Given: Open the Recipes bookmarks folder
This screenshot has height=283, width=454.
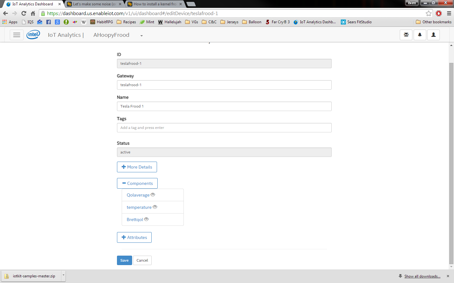Looking at the screenshot, I should pos(126,22).
